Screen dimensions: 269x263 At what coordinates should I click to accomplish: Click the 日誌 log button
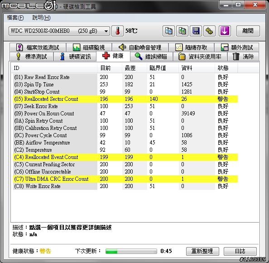pyautogui.click(x=240, y=251)
